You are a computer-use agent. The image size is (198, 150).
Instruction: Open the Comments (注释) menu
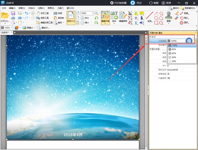[41, 8]
